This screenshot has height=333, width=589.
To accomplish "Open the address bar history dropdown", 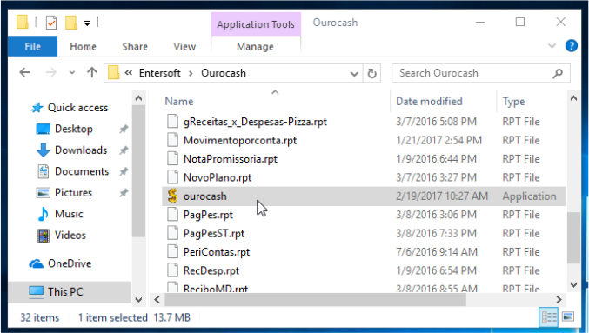I will (x=354, y=74).
